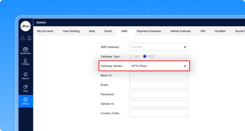
Task: Click the Country Code field
Action: pyautogui.click(x=159, y=113)
